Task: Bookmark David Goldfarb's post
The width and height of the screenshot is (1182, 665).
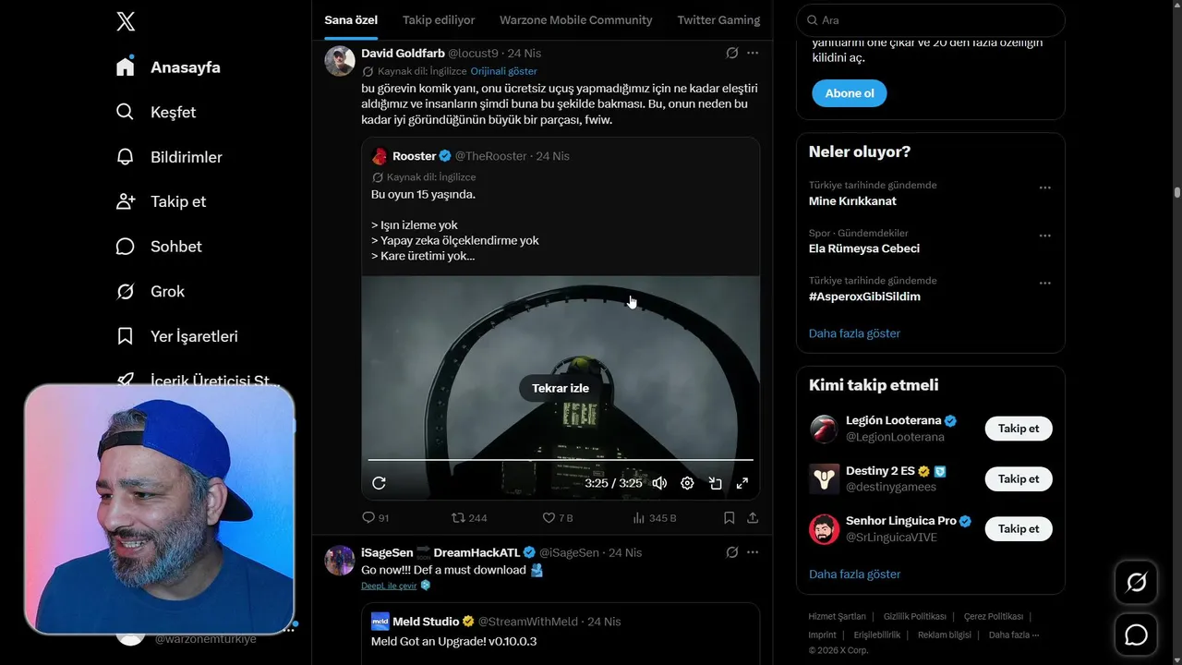Action: coord(730,518)
